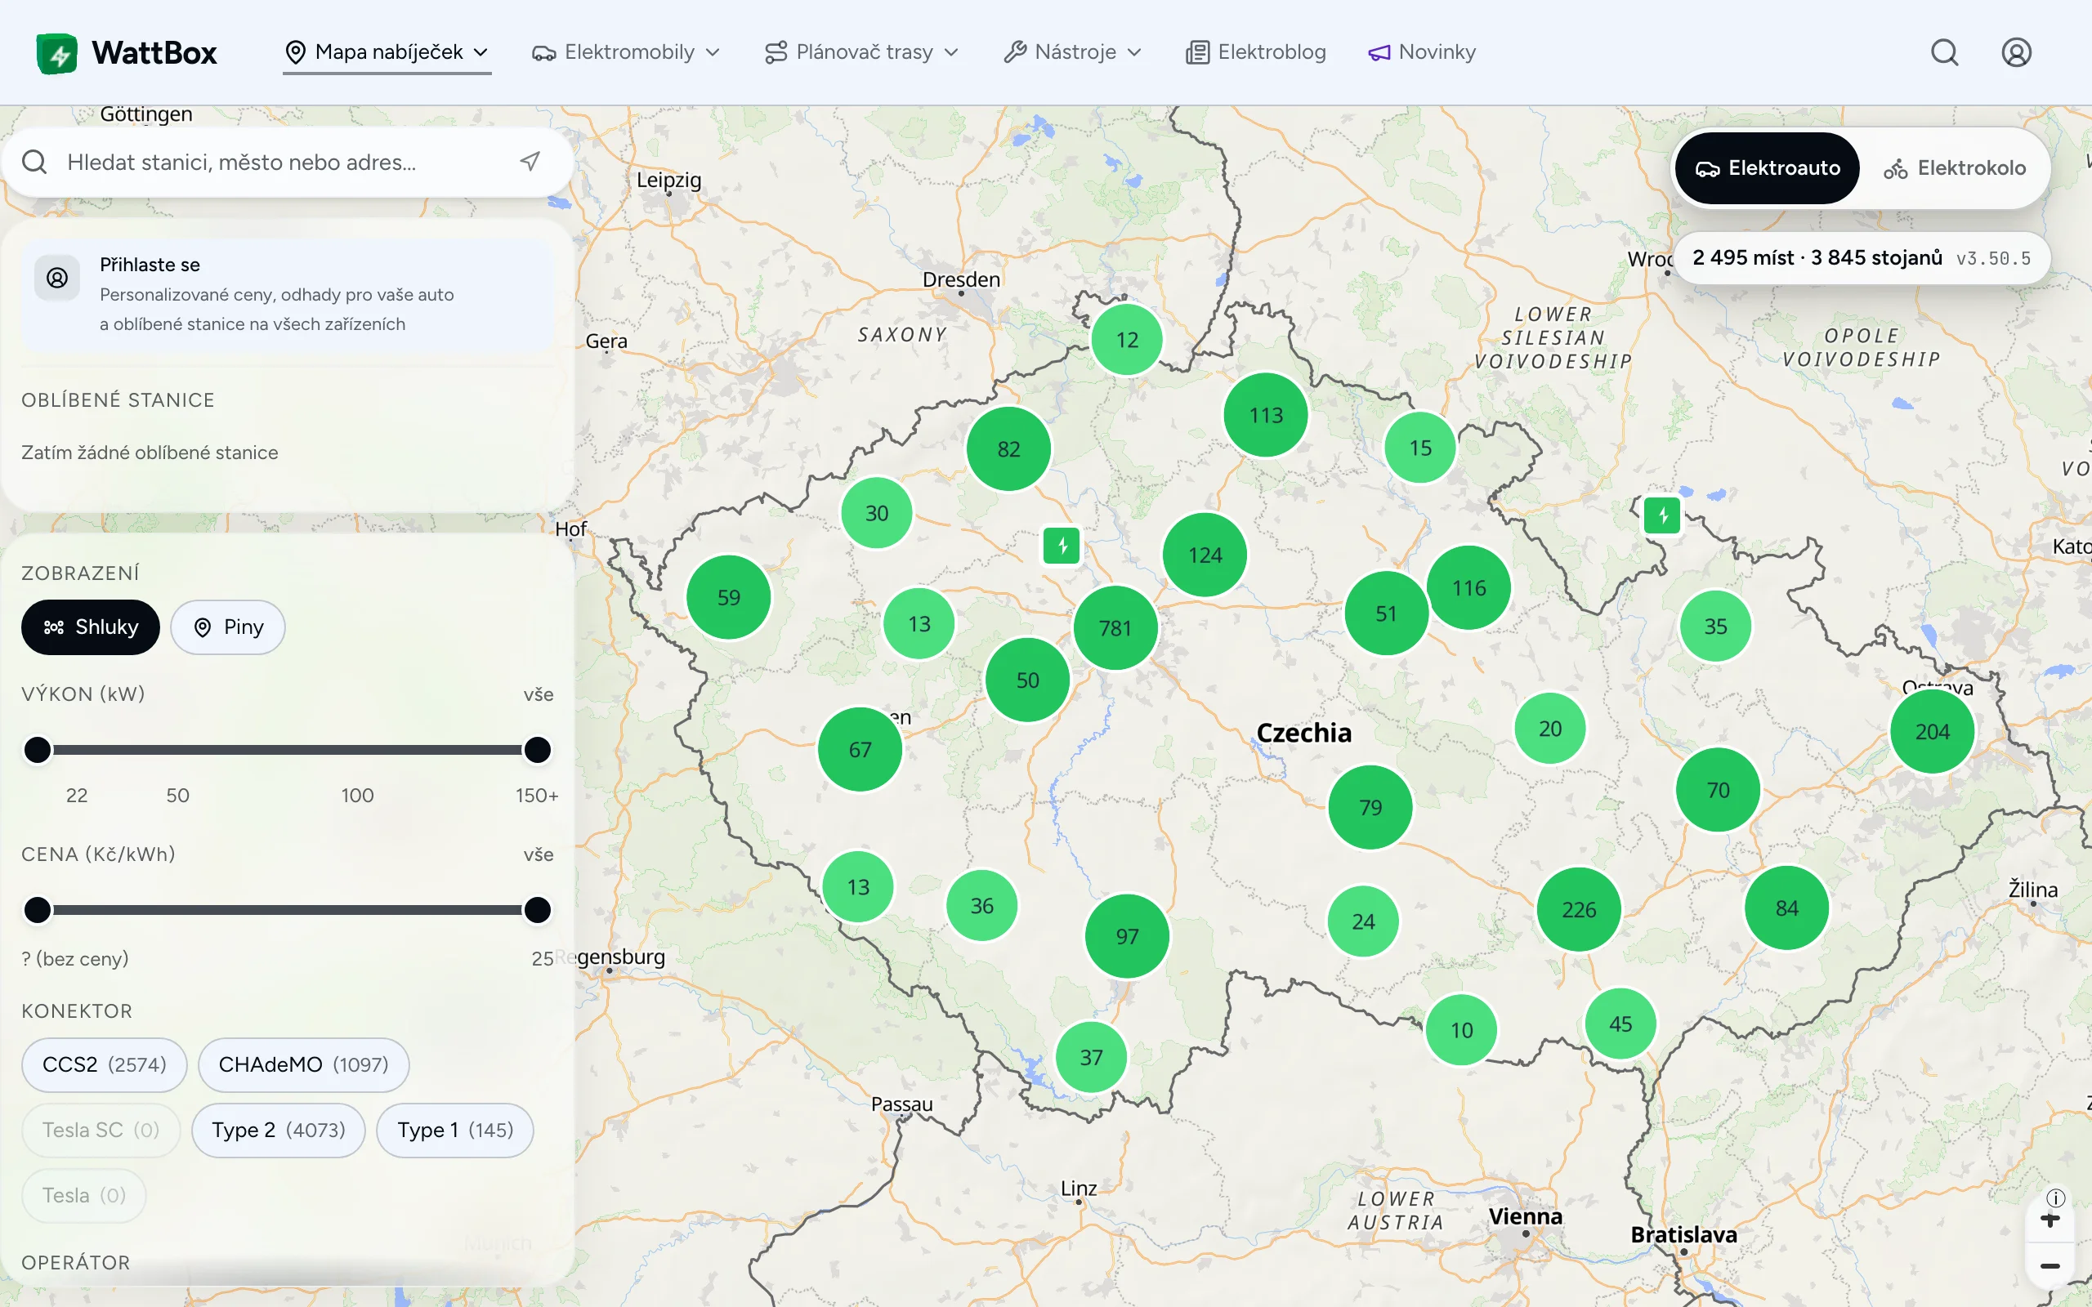
Task: Click the Czechia country label
Action: 1303,733
